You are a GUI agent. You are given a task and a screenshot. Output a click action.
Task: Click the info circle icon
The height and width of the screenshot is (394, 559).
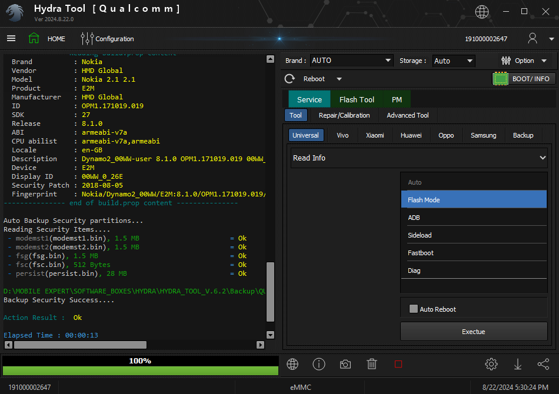coord(319,364)
